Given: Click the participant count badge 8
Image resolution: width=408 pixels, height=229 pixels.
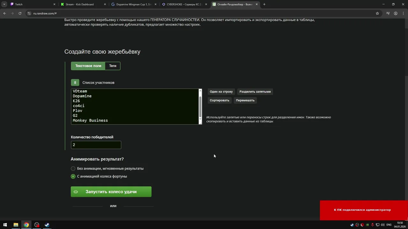Looking at the screenshot, I should tap(75, 82).
